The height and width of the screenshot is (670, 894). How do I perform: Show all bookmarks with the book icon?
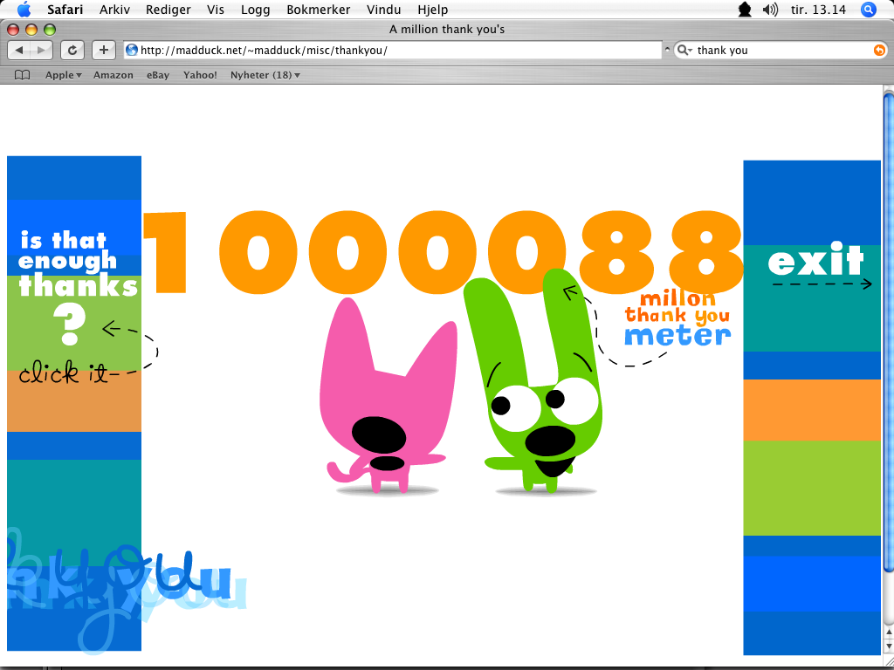[22, 75]
